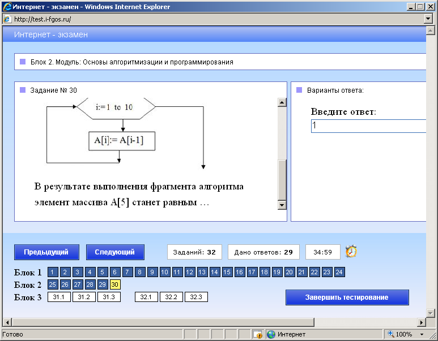Jump to question 21 in Блок 1
This screenshot has height=341, width=438.
301,272
